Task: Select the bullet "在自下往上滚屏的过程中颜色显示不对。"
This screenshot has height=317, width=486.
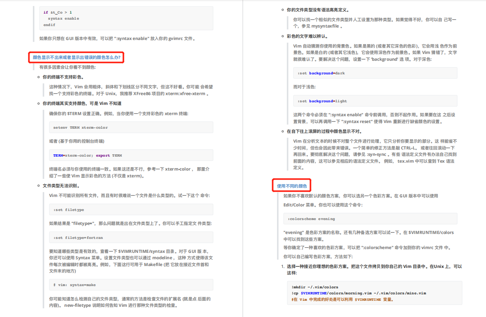Action: coord(325,131)
